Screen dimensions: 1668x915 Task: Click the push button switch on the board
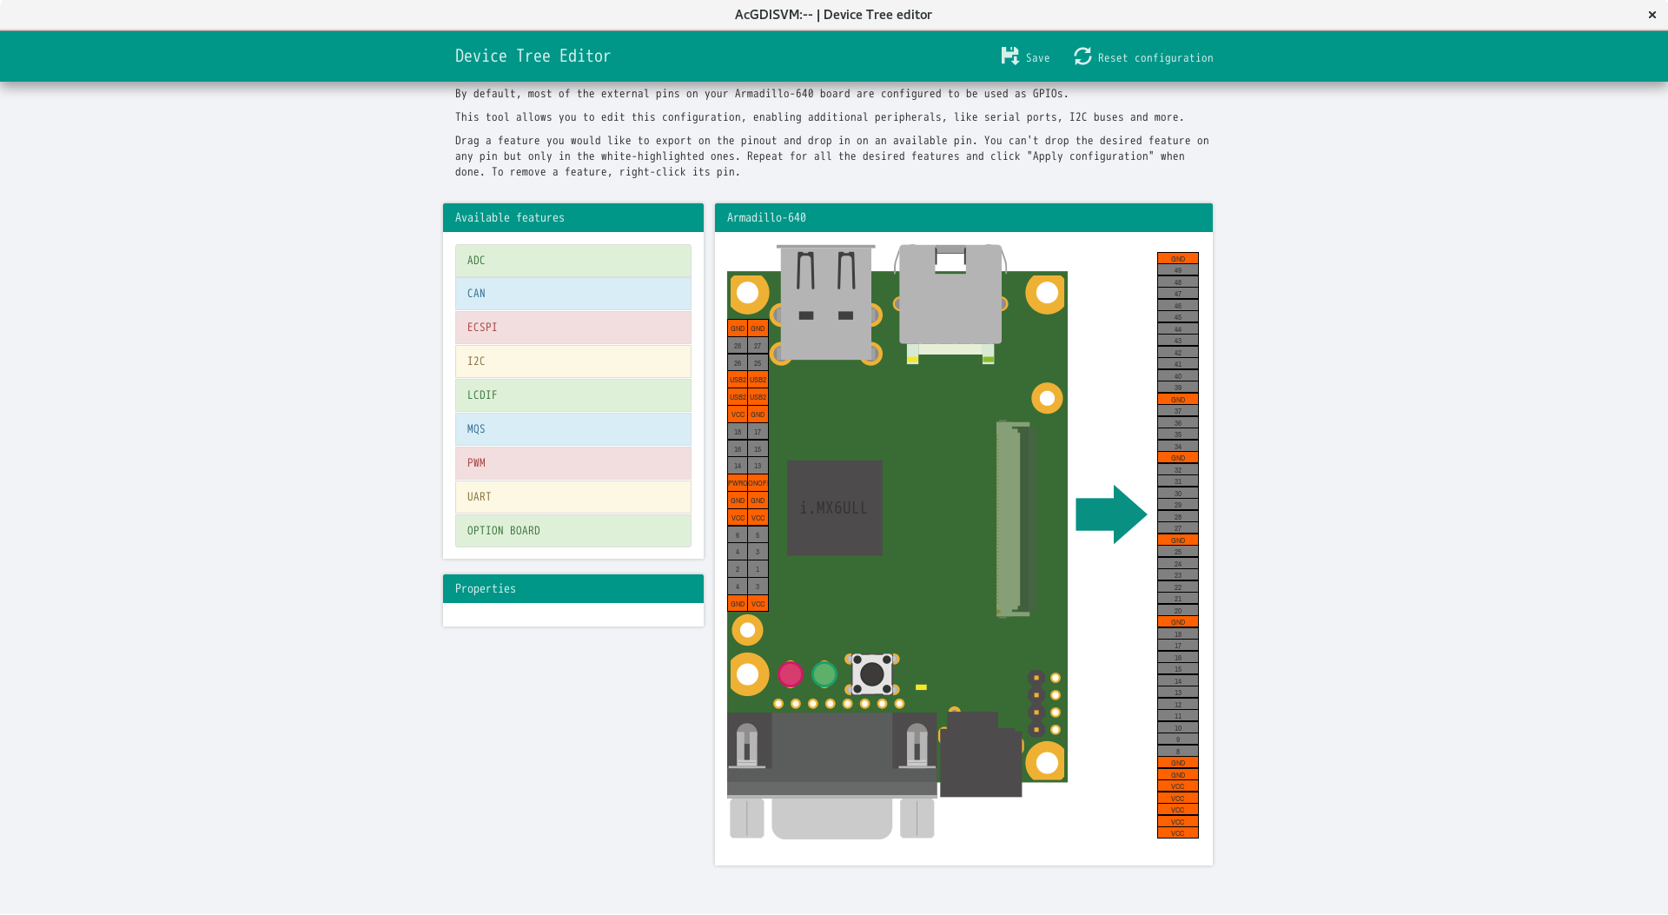[871, 673]
